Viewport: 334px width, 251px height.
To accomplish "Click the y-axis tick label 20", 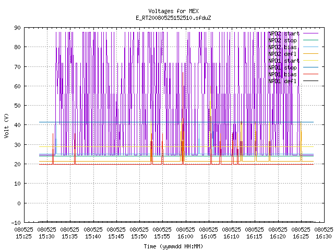I will [17, 164].
